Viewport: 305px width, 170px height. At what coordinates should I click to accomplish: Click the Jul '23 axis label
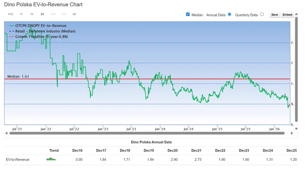coord(131,129)
